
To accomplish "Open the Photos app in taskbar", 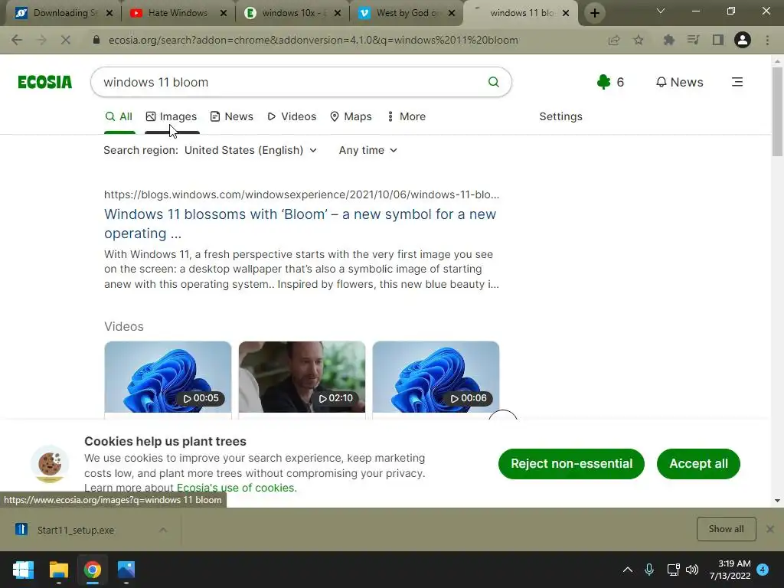I will pos(126,570).
